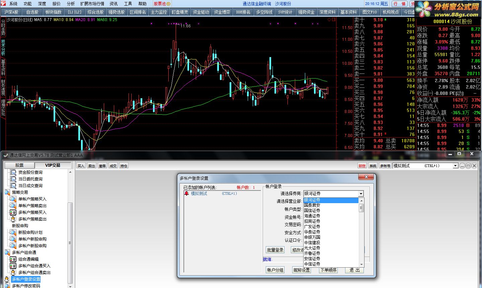The height and width of the screenshot is (288, 482).
Task: Select the 财务透视 side tab
Action: 3,88
